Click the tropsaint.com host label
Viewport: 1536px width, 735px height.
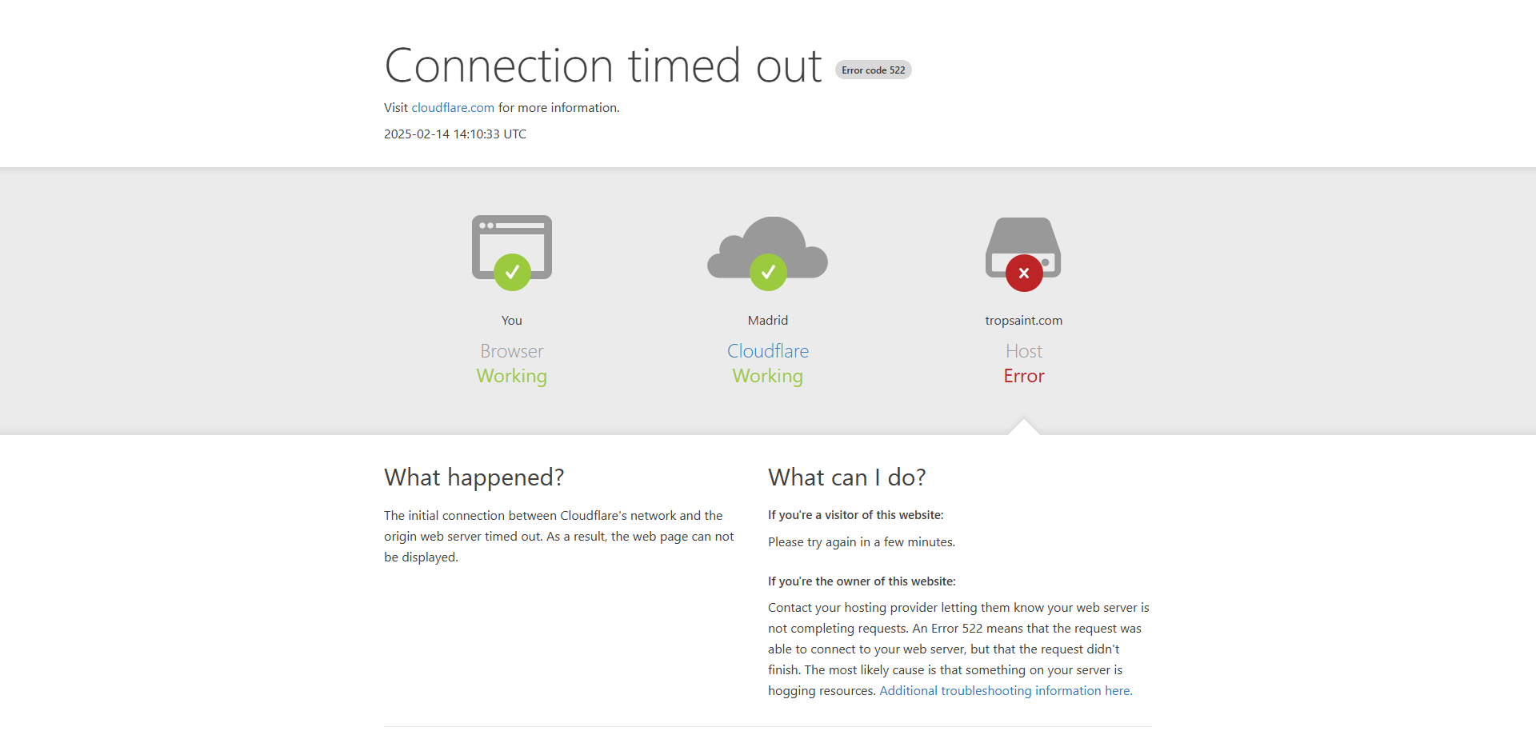click(x=1024, y=321)
